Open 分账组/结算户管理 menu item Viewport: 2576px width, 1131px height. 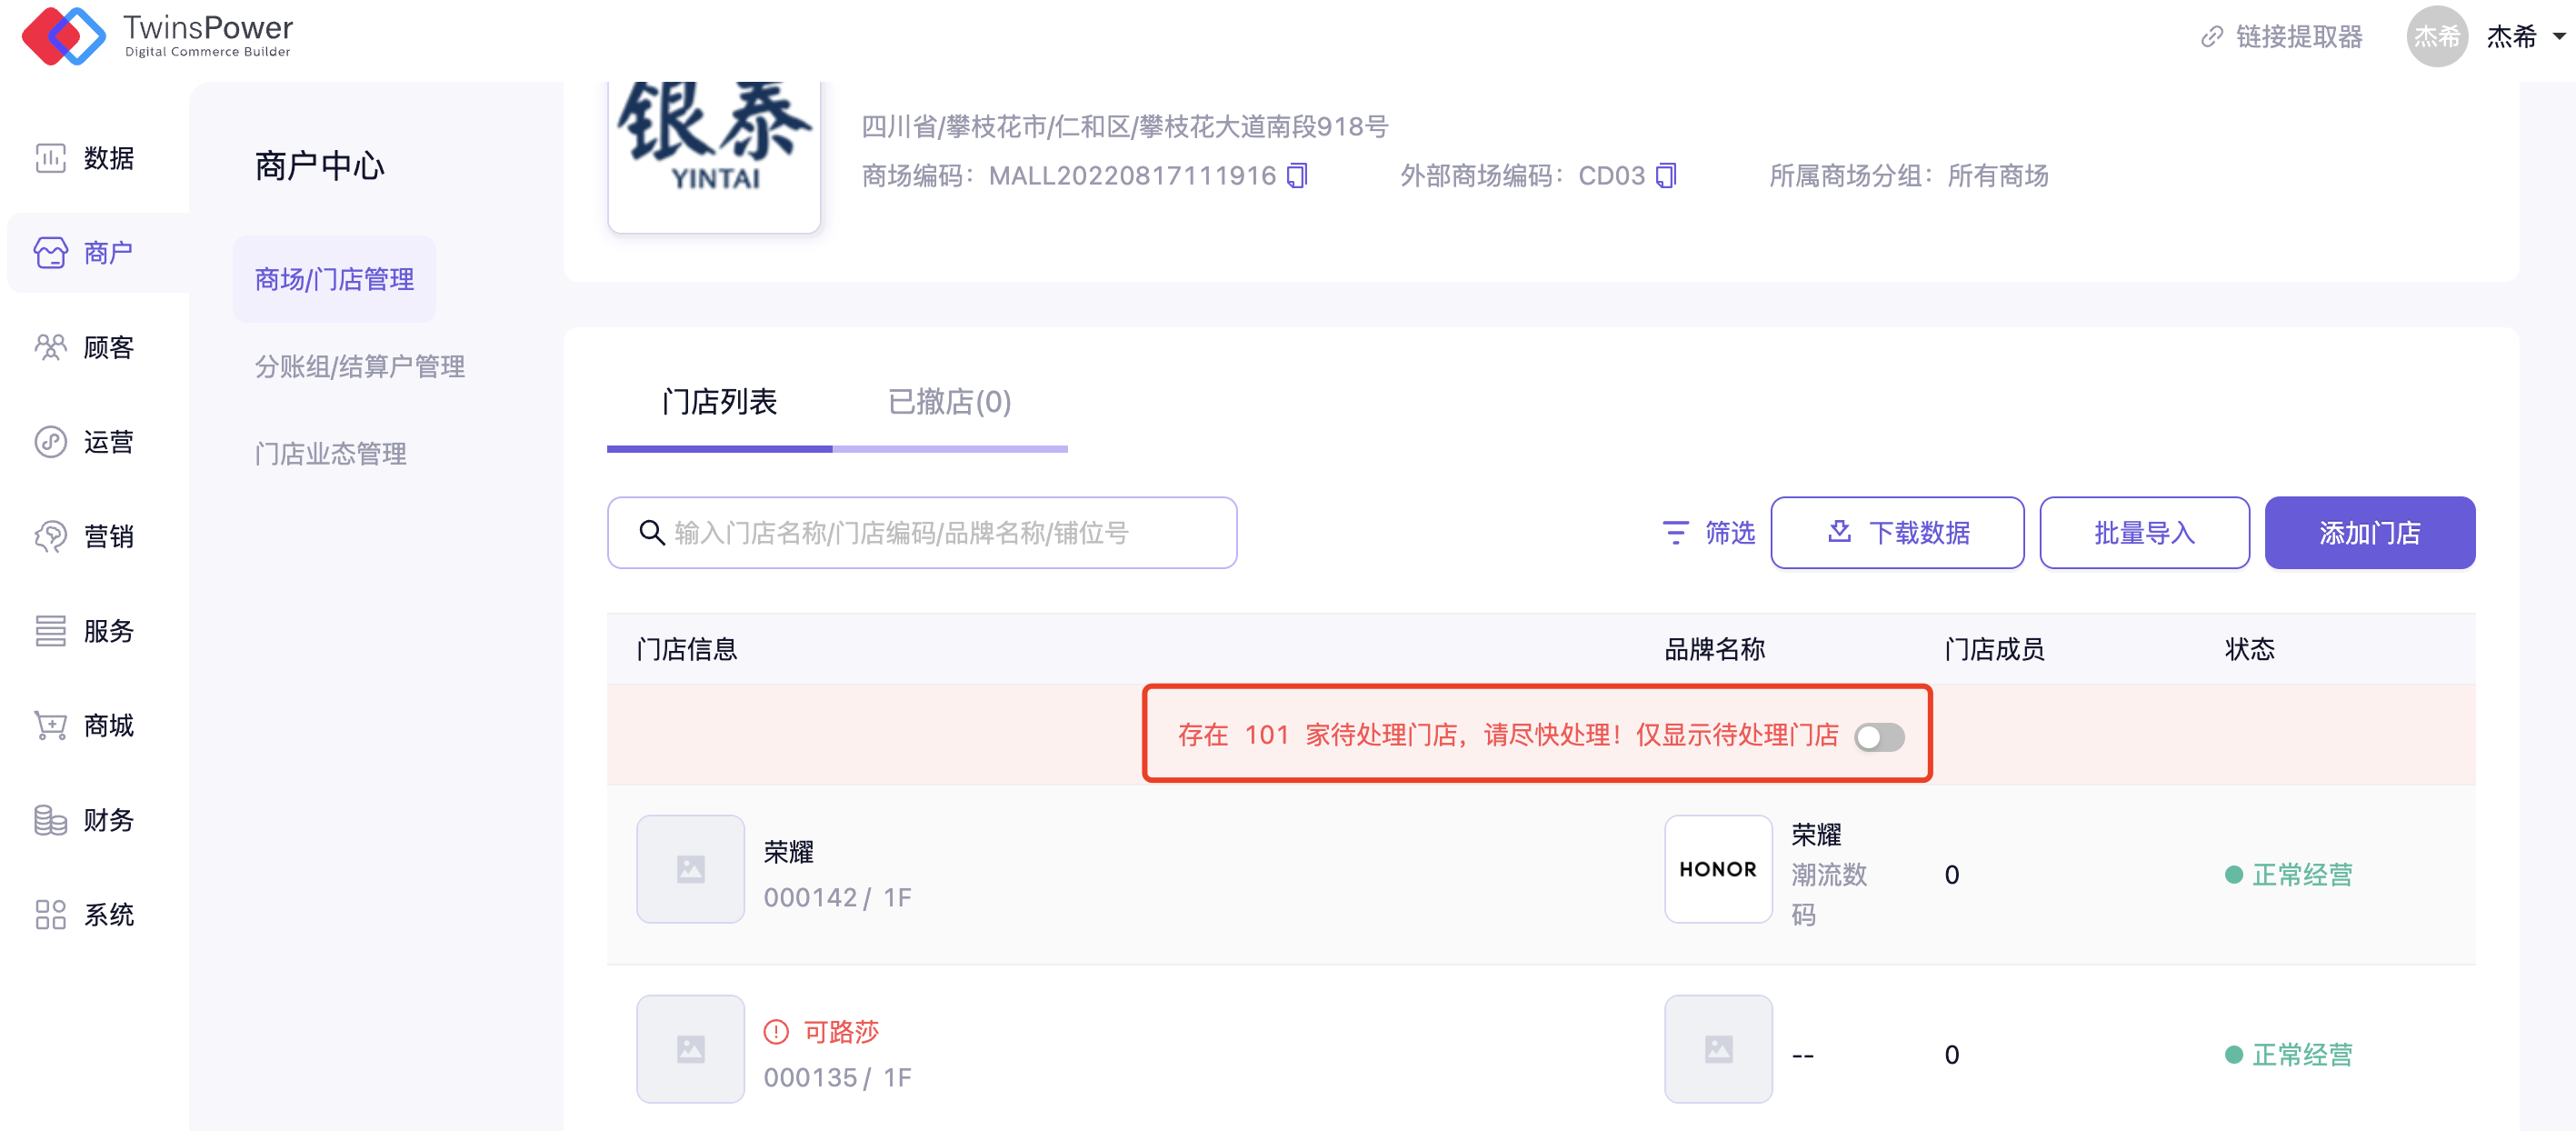[359, 367]
